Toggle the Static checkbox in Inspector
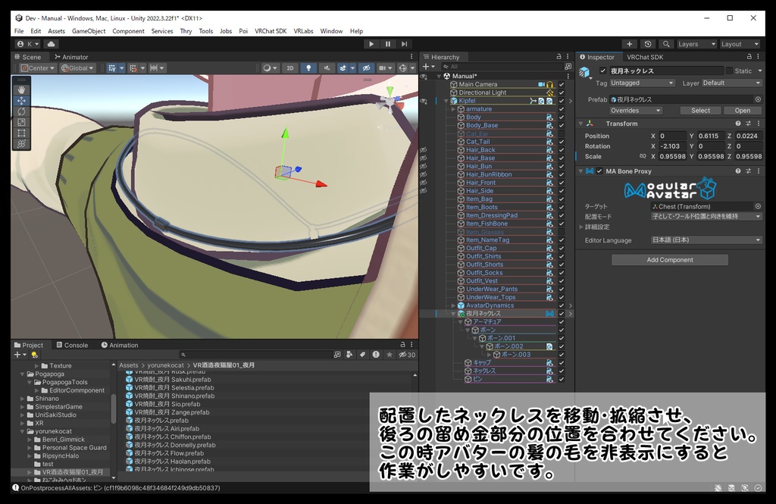The width and height of the screenshot is (776, 504). coord(729,70)
